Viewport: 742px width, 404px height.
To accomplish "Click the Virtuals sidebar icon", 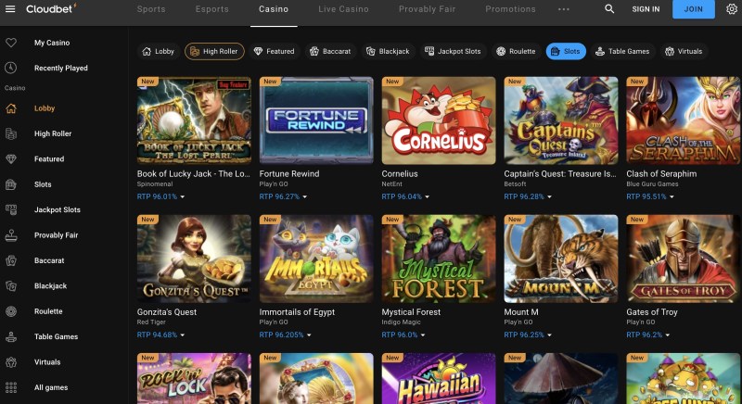I will pos(11,362).
